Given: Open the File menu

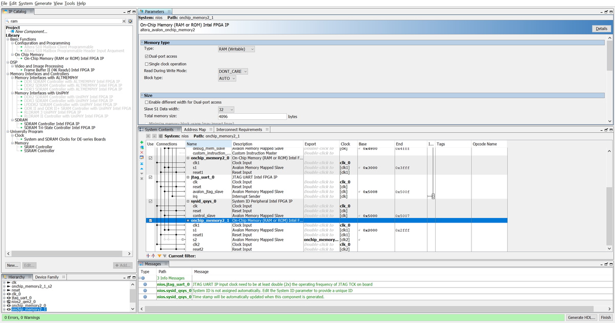Looking at the screenshot, I should (4, 3).
